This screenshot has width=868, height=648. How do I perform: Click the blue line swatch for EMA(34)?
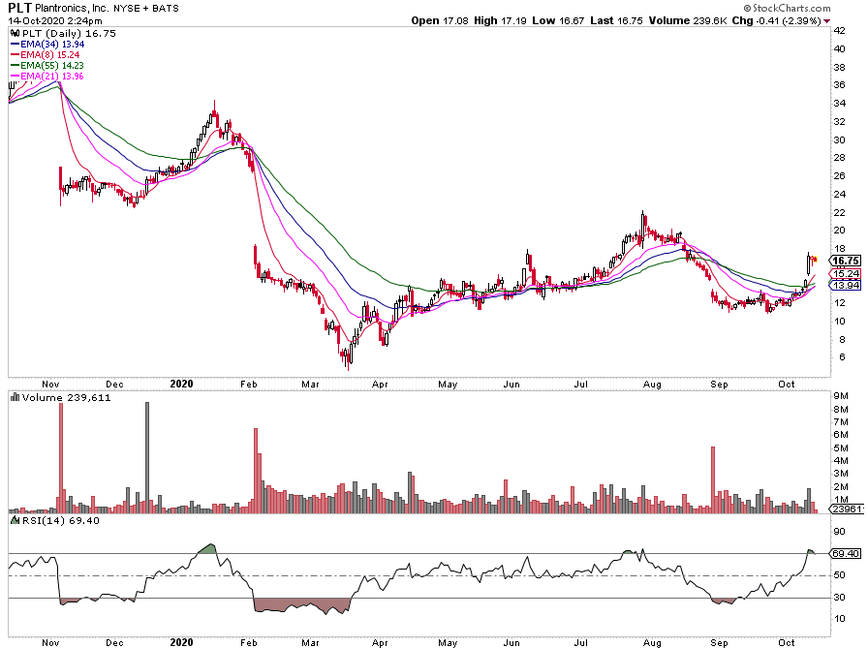coord(15,45)
